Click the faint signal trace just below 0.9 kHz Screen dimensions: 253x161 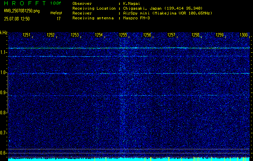(x=129, y=95)
